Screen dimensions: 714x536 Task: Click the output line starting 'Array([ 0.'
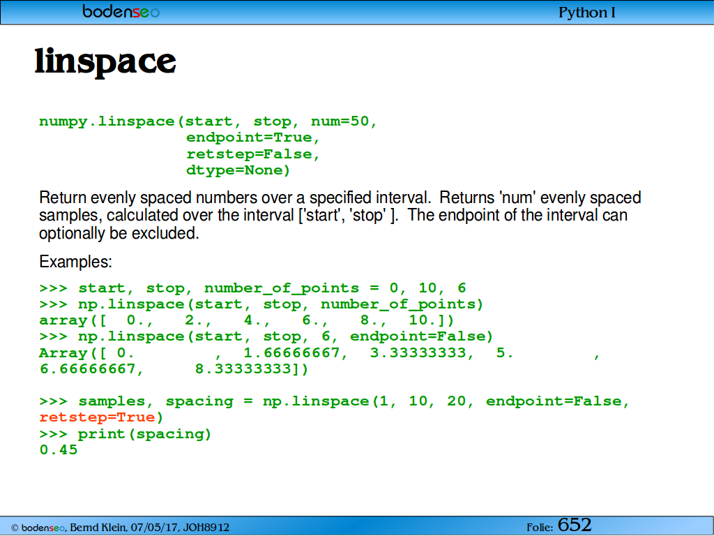click(x=319, y=352)
